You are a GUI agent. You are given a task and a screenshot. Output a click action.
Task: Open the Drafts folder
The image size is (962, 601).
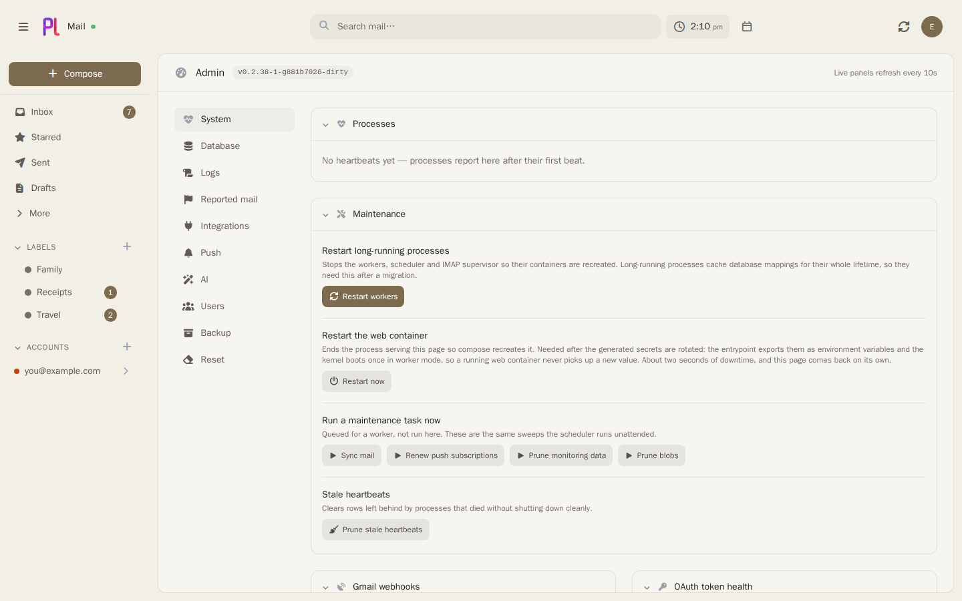(75, 188)
